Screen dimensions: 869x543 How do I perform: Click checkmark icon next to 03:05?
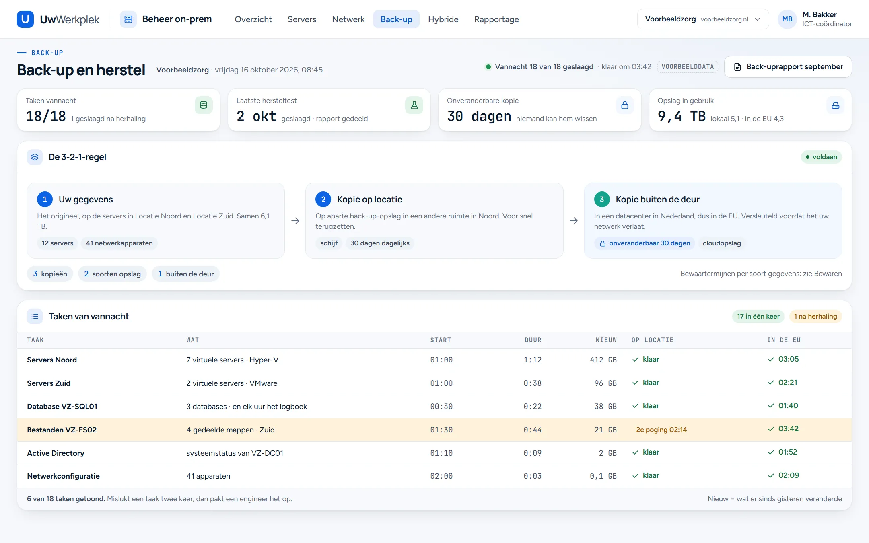(x=771, y=360)
